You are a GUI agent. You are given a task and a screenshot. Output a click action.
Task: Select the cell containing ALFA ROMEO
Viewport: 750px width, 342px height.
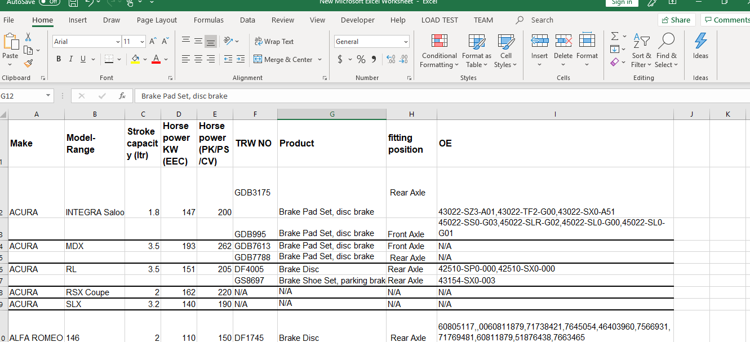coord(36,337)
